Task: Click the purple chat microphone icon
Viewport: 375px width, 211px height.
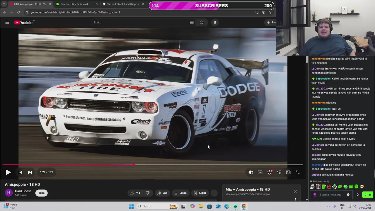Action: pos(315,195)
